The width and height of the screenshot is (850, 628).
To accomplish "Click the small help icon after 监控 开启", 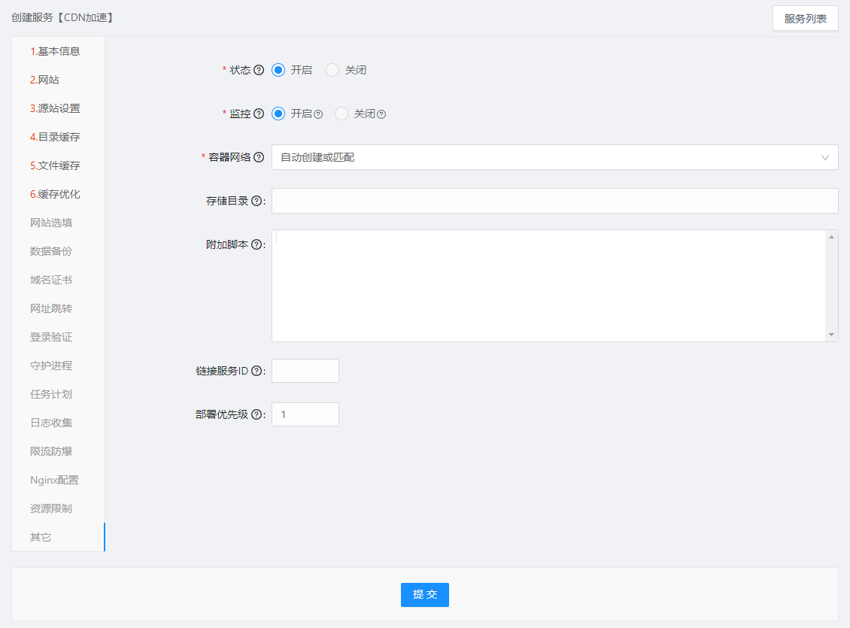I will 318,114.
